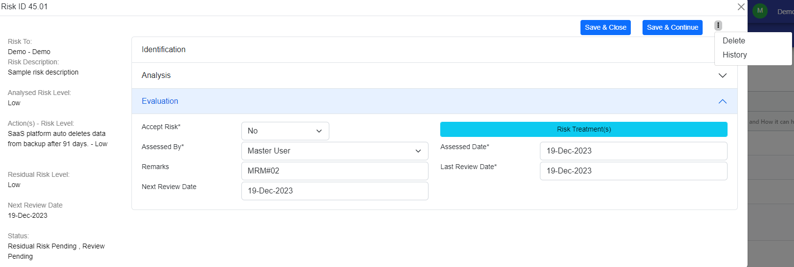Click the Evaluation section collapse chevron
Screen dimensions: 794x267
(x=722, y=101)
